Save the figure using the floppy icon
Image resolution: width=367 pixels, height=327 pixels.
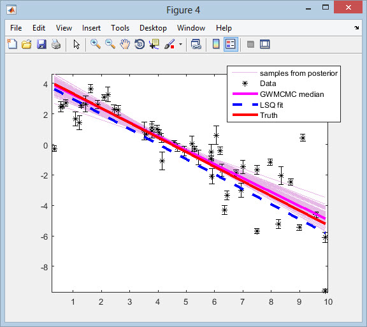pos(41,44)
